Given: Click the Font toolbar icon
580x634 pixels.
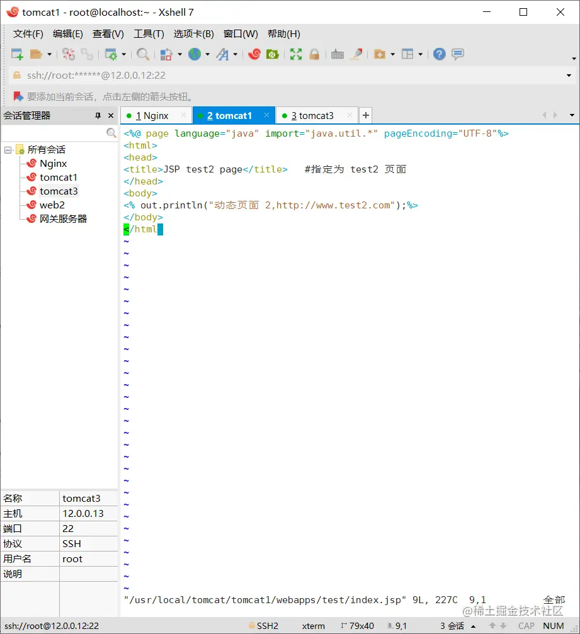Looking at the screenshot, I should point(222,54).
